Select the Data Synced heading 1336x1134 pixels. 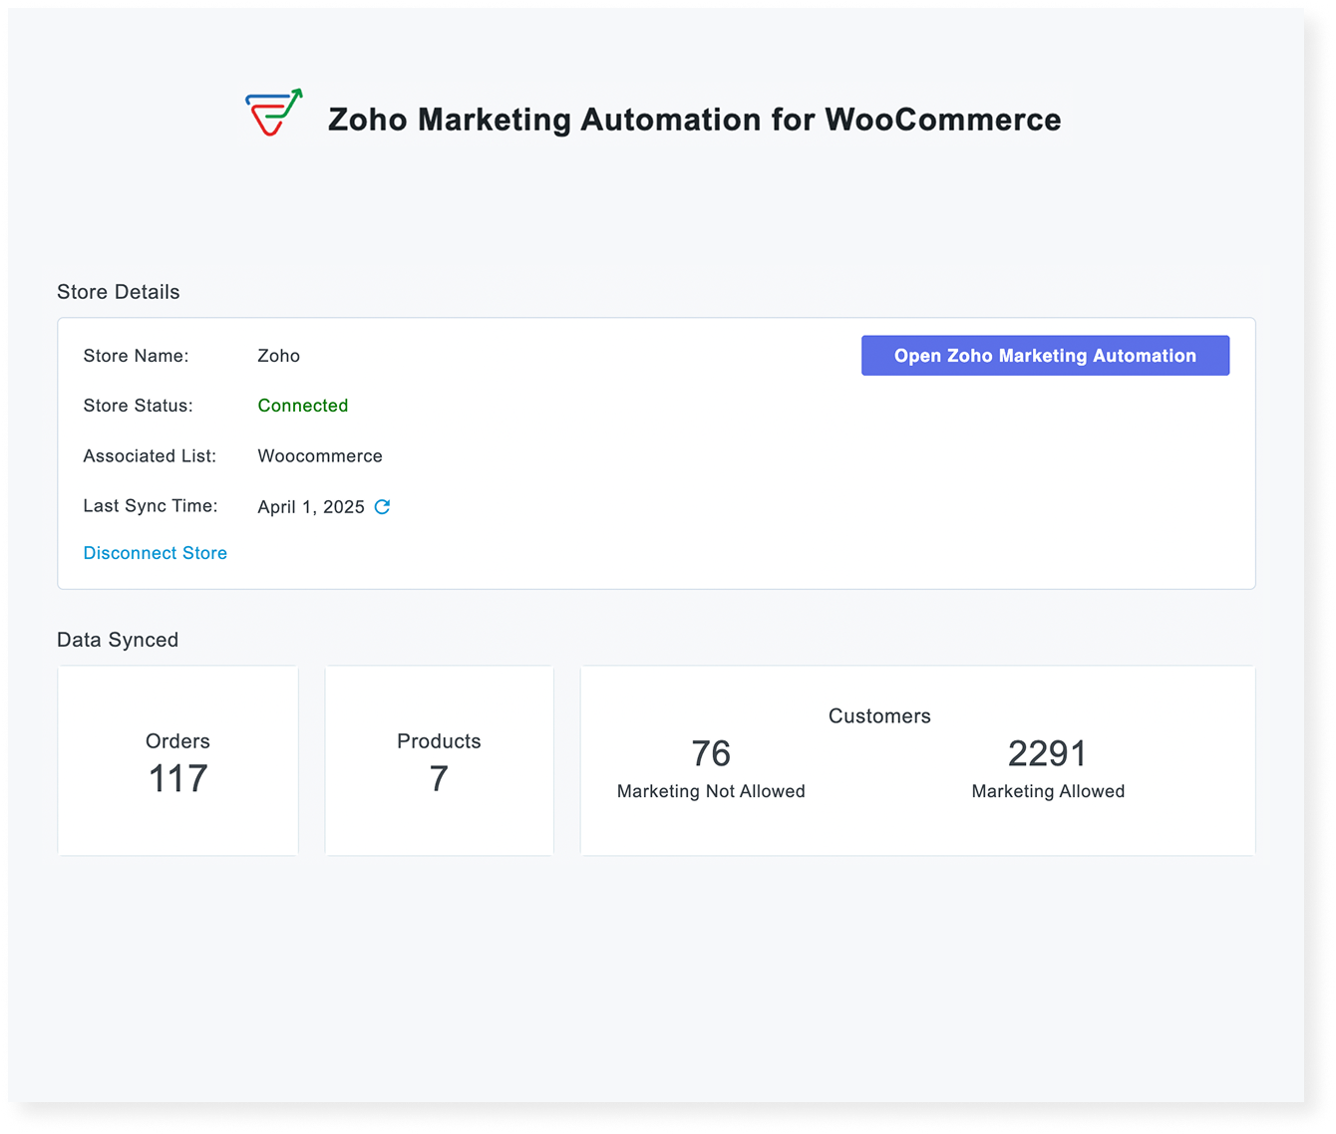(118, 640)
